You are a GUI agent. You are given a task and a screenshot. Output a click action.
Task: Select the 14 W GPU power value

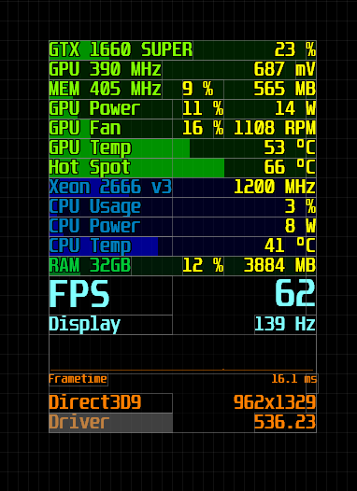295,108
